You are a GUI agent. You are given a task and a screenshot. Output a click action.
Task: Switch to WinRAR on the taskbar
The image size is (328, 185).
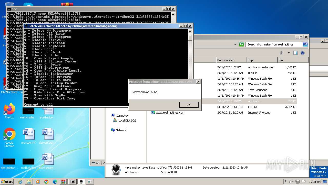click(x=64, y=182)
